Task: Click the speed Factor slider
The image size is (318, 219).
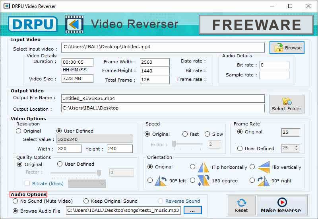Action: click(x=187, y=145)
